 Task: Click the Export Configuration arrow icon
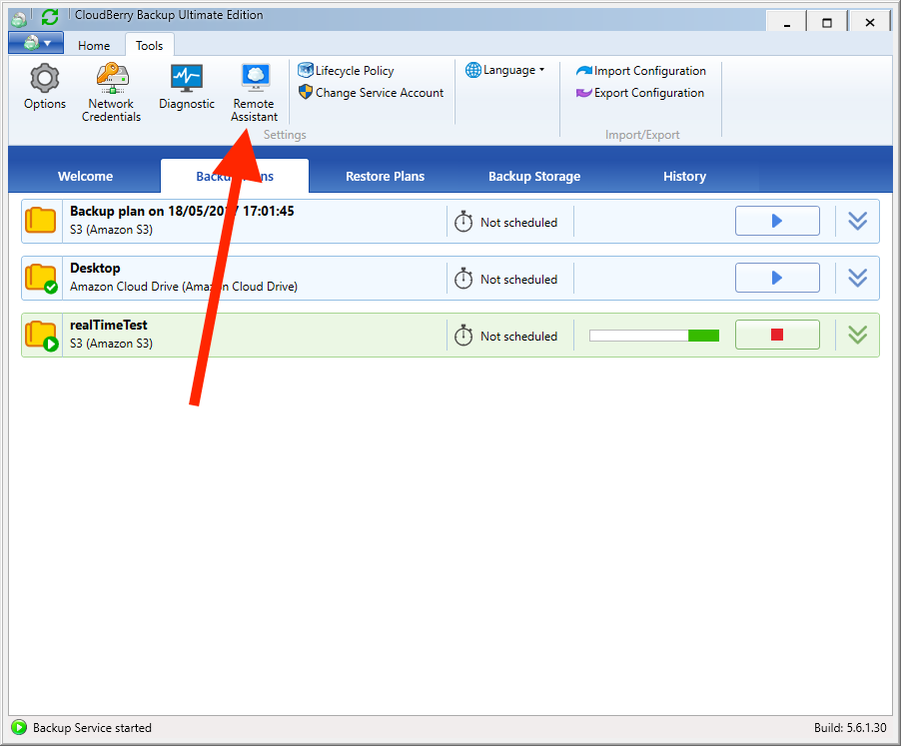(583, 93)
